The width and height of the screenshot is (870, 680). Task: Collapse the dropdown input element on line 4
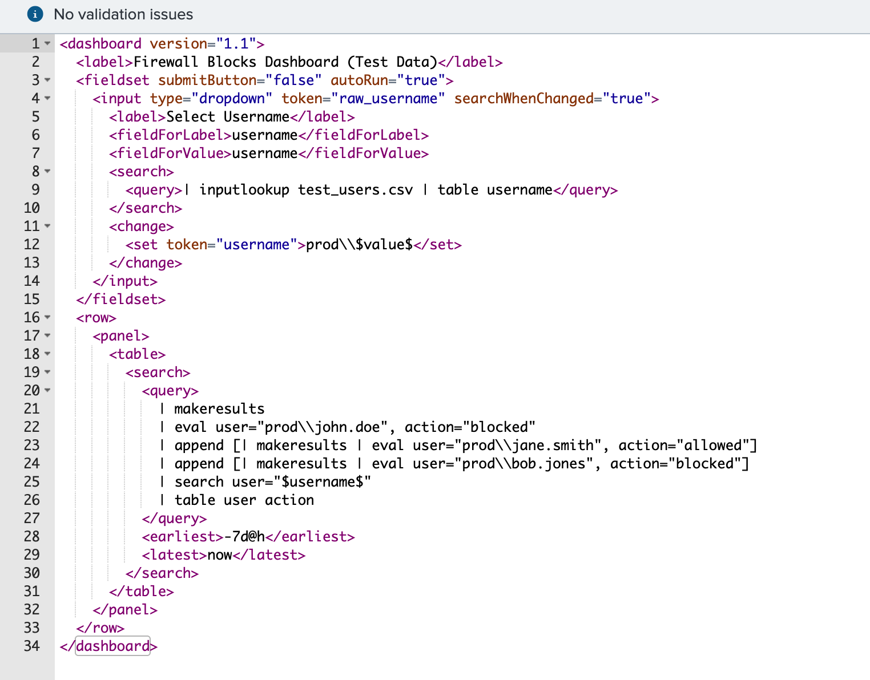(46, 99)
